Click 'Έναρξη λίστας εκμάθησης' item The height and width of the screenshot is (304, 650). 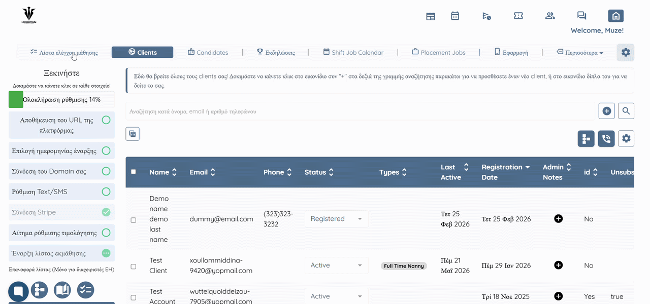(x=61, y=253)
